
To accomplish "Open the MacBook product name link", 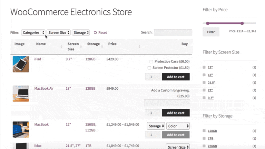I will coord(41,125).
